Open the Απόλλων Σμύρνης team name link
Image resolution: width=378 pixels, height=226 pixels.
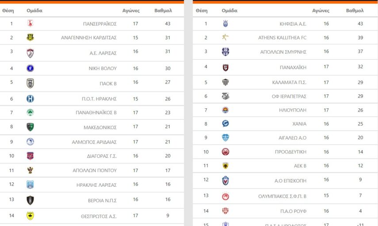283,52
